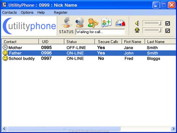Toggle the microphone enable checkbox

(x=168, y=31)
